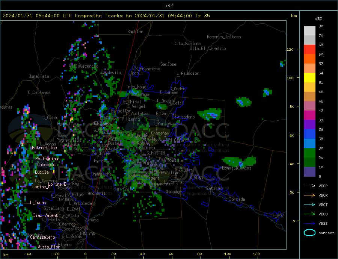
Task: Click the VBBB legend label
Action: (x=323, y=223)
